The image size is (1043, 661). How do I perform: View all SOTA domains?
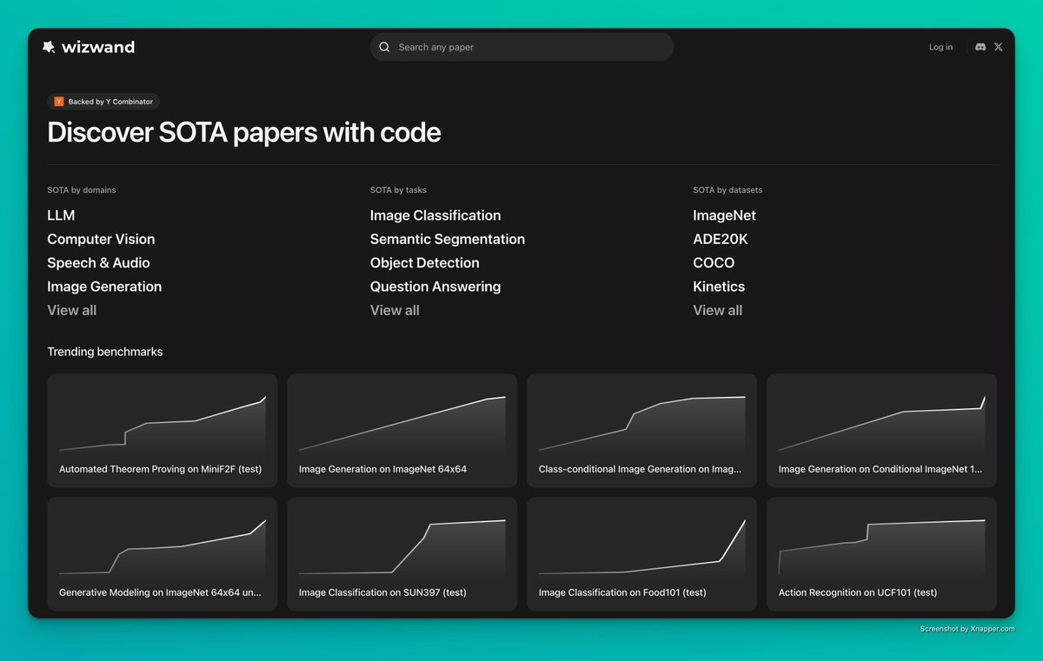(x=71, y=310)
